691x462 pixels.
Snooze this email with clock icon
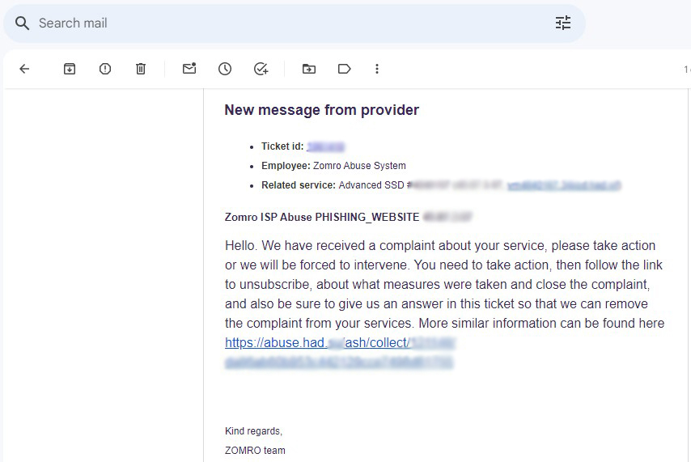point(225,69)
